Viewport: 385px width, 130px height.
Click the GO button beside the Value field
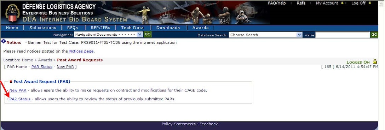pos(374,35)
